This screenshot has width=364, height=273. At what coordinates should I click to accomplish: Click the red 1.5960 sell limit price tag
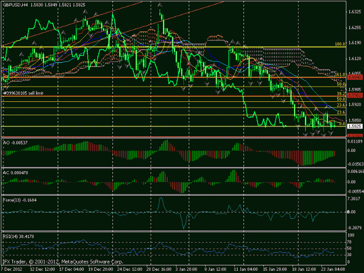(355, 95)
